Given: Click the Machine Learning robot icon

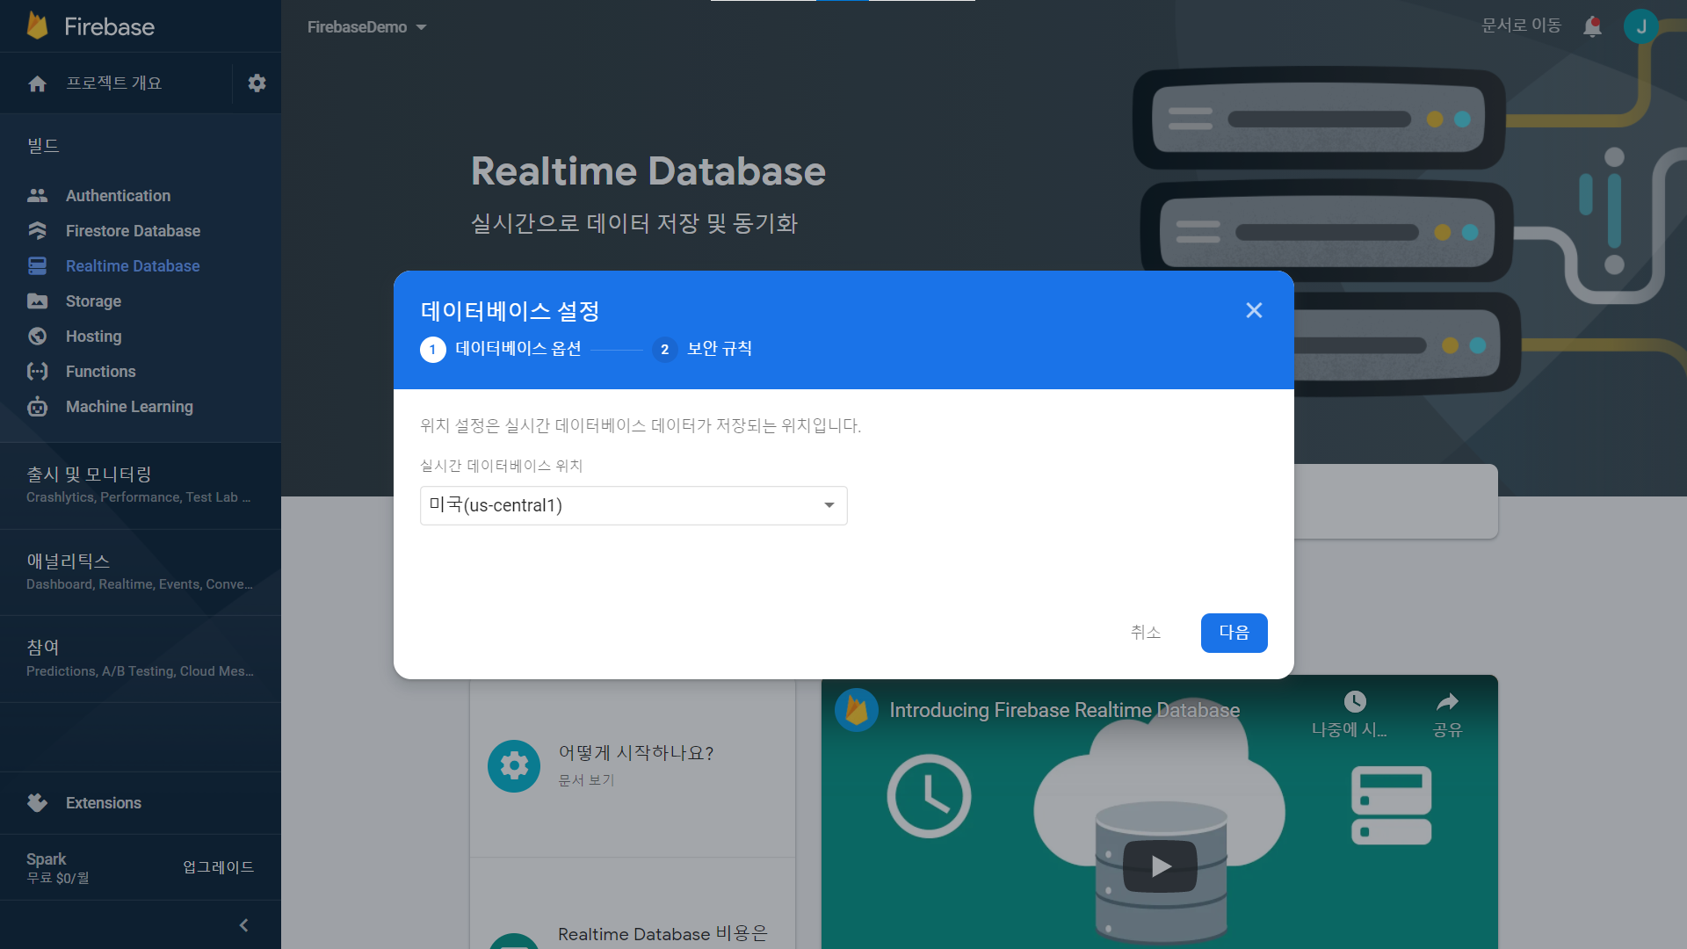Looking at the screenshot, I should point(37,407).
